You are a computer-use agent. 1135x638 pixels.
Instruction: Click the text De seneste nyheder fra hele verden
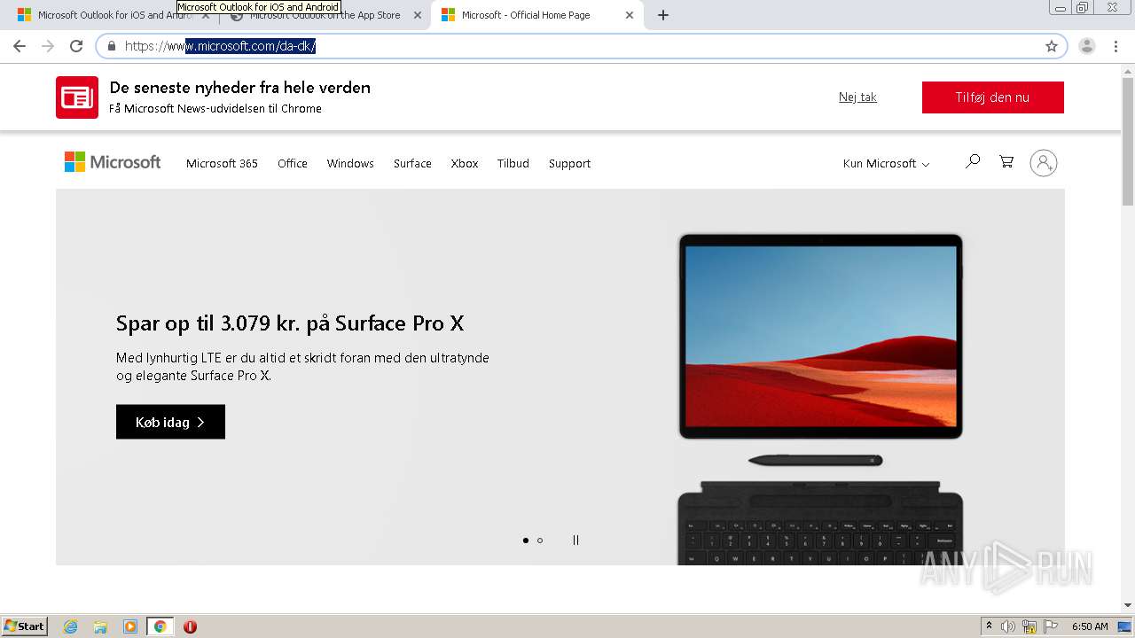239,88
